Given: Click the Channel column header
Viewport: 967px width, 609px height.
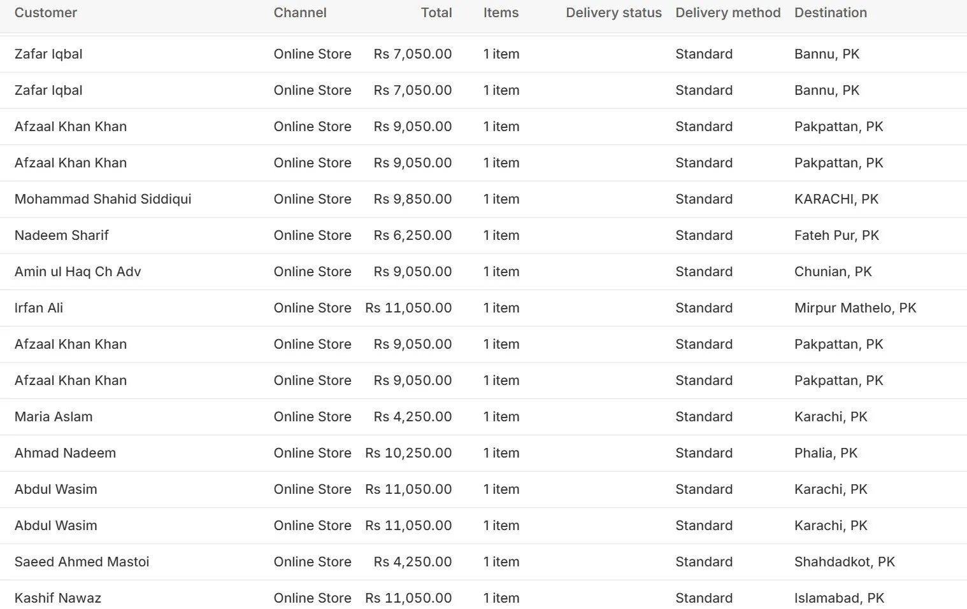Looking at the screenshot, I should point(300,13).
